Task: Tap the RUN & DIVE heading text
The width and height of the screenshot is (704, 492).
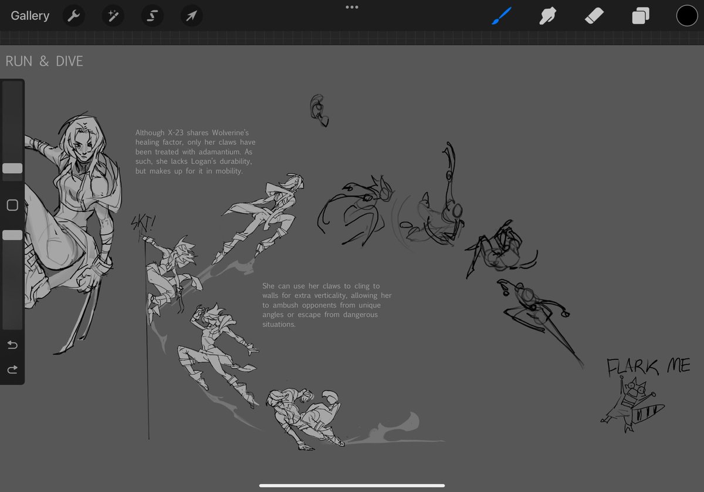Action: [44, 61]
